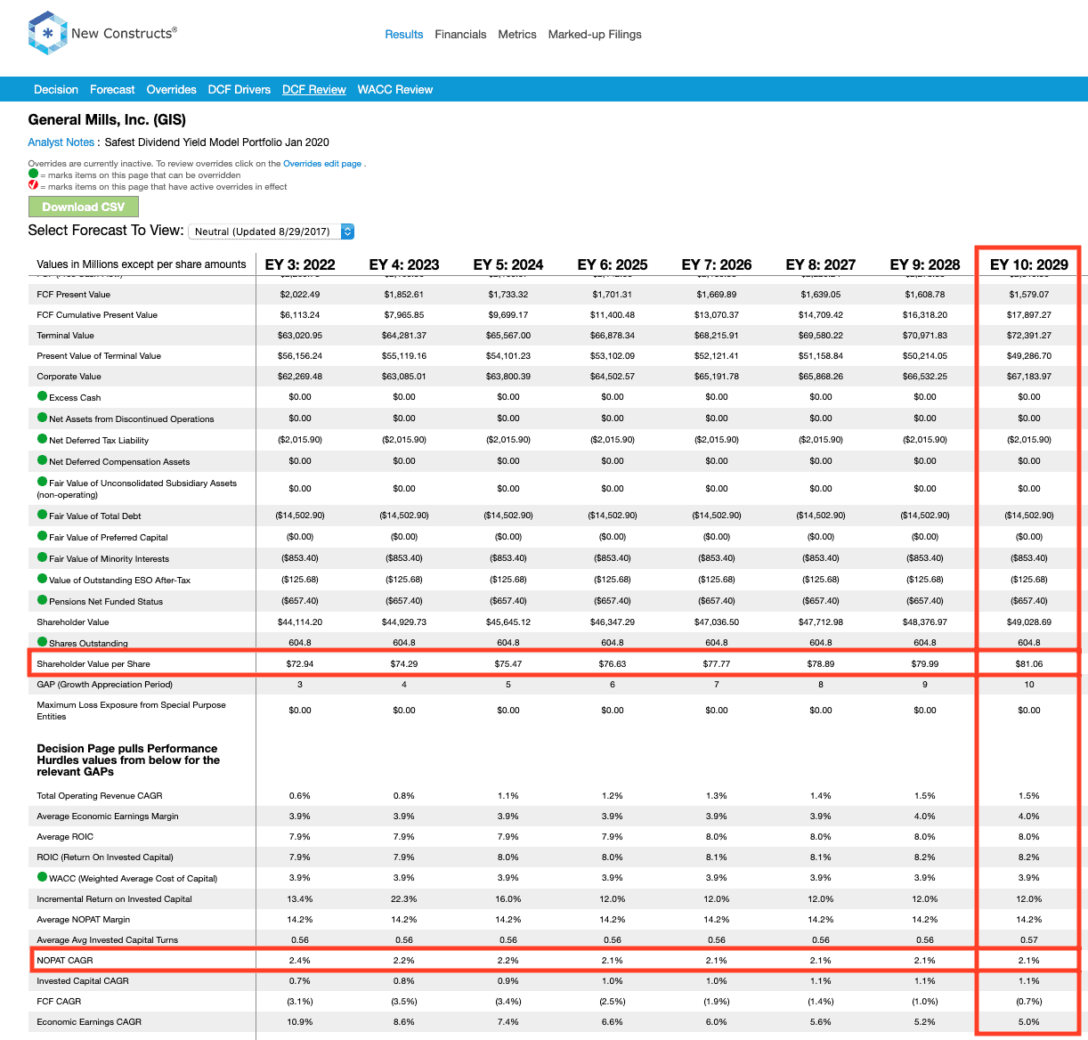Click green dot for Fair Value of Unconsolidated Subsidiary Assets
The image size is (1088, 1040).
pyautogui.click(x=42, y=482)
